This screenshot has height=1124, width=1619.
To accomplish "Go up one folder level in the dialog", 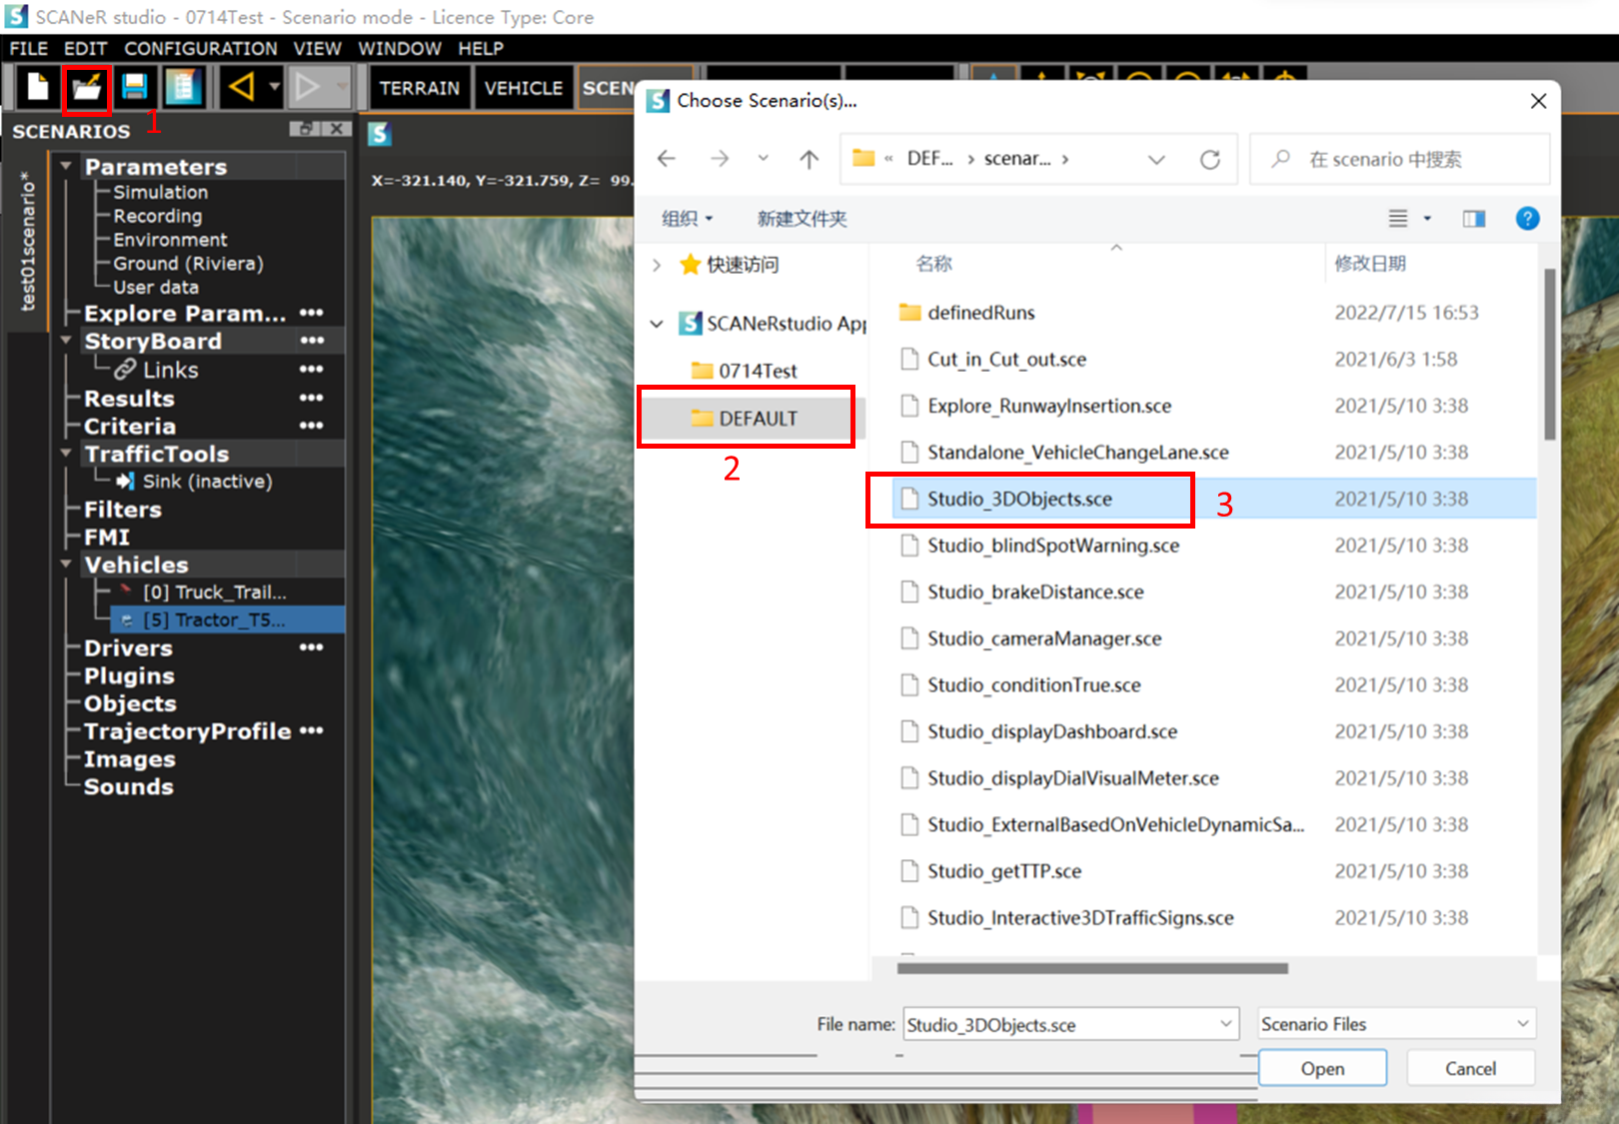I will pos(809,159).
